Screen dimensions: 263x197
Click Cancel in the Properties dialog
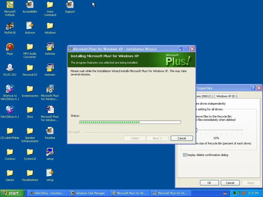point(230,183)
